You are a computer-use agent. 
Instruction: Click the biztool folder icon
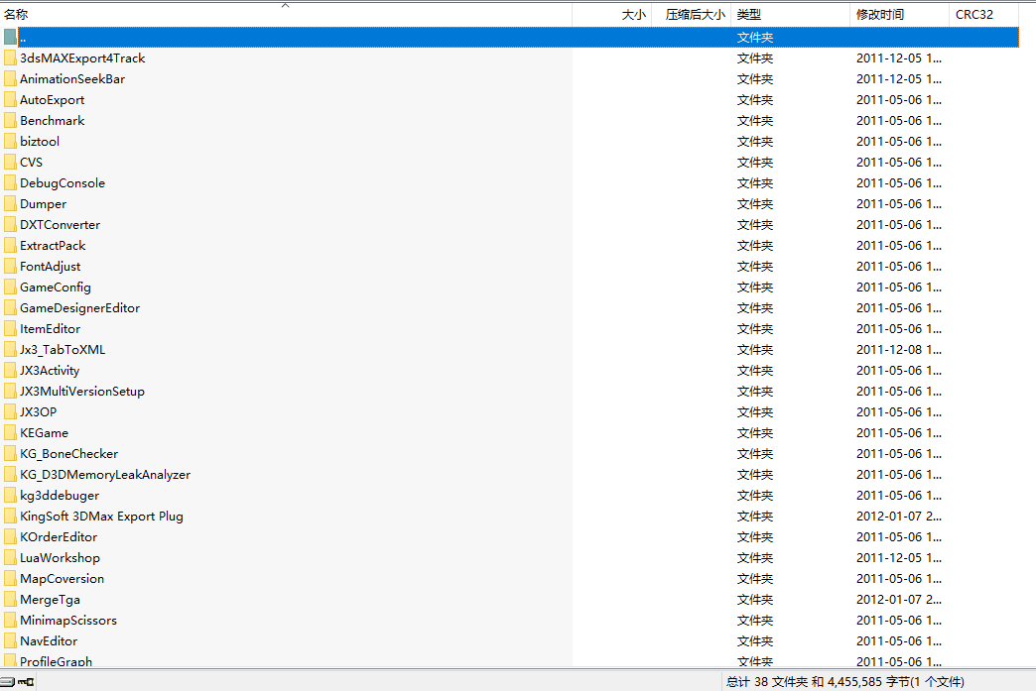[10, 141]
